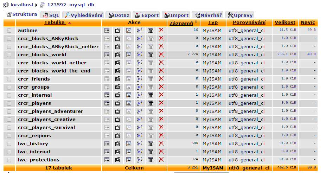Open structure icon for crcr_blocks_world
This screenshot has width=326, height=173.
[x=118, y=55]
